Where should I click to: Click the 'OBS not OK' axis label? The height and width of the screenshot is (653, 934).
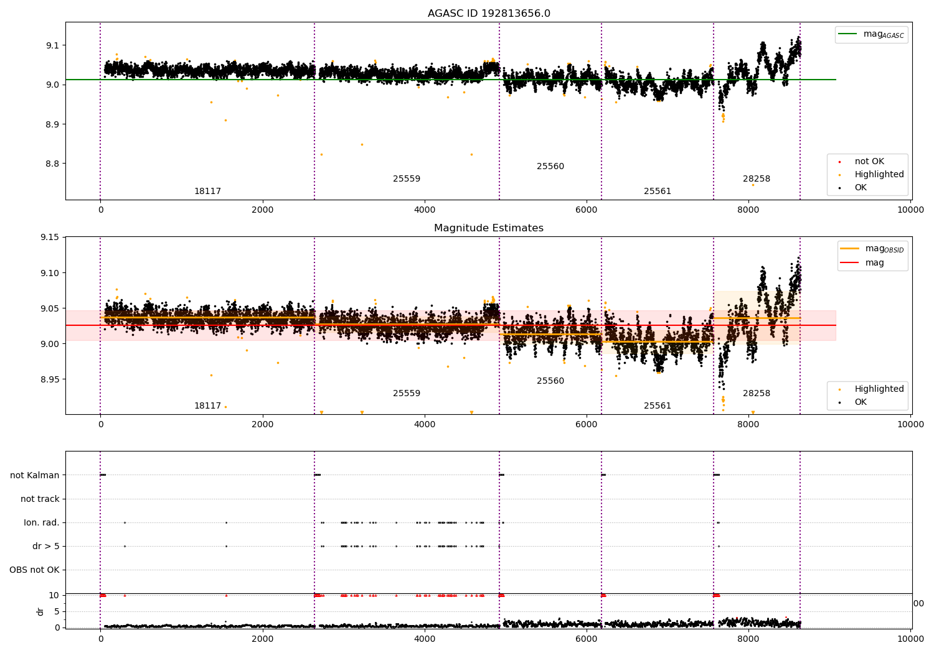(x=35, y=570)
